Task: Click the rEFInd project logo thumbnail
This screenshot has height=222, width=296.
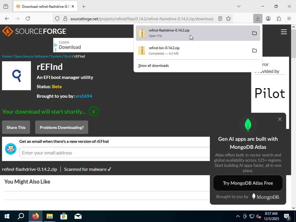Action: click(x=16, y=76)
